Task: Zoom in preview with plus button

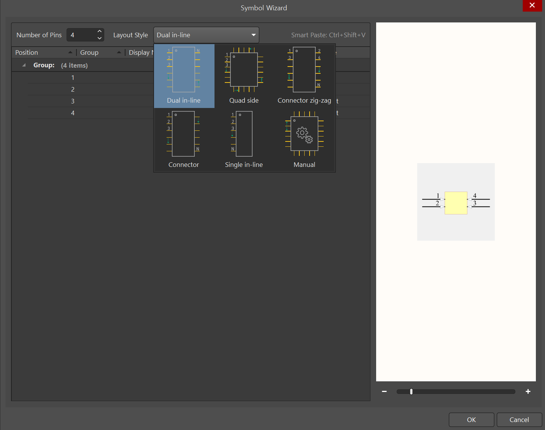Action: click(528, 392)
